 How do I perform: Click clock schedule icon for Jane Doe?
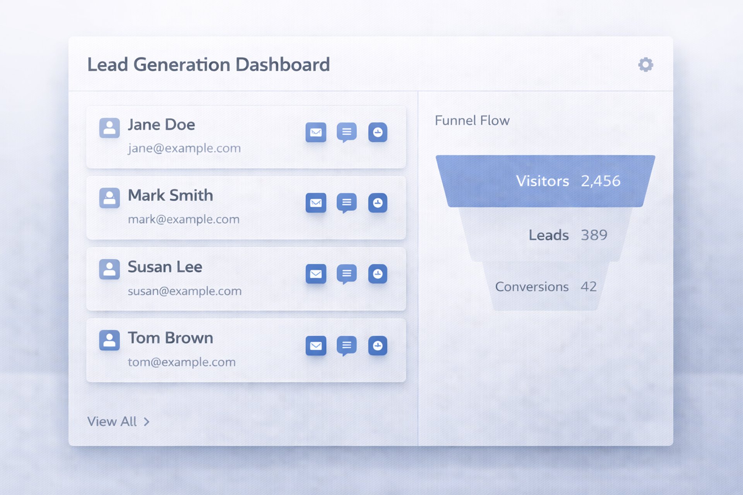tap(378, 133)
